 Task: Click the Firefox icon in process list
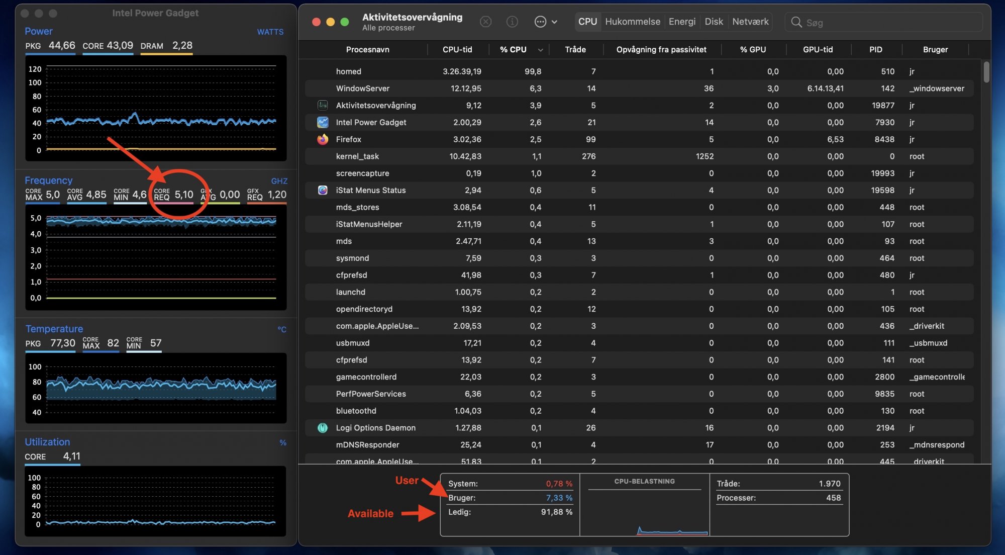[x=323, y=139]
